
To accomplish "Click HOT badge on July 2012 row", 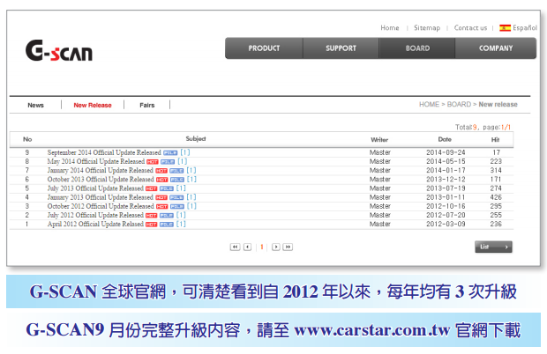I will tap(151, 216).
